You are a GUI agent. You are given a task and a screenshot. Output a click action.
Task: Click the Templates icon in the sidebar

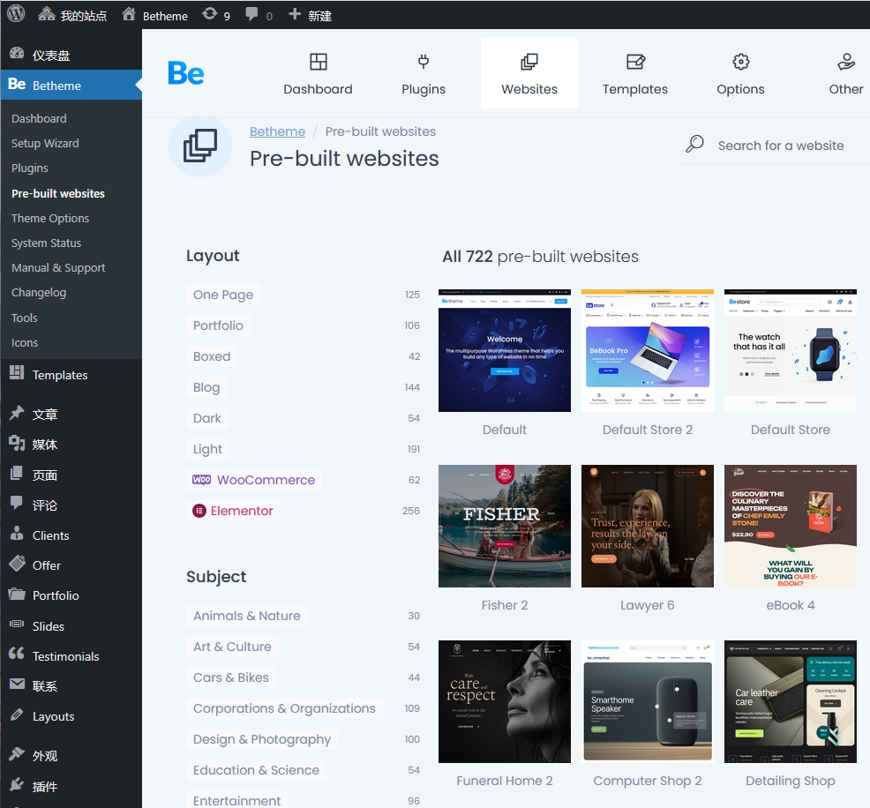pyautogui.click(x=17, y=374)
